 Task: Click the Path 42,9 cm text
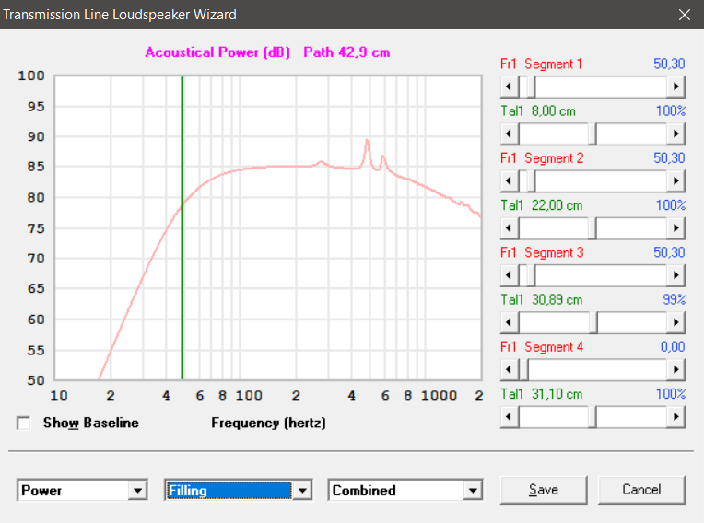pos(346,52)
